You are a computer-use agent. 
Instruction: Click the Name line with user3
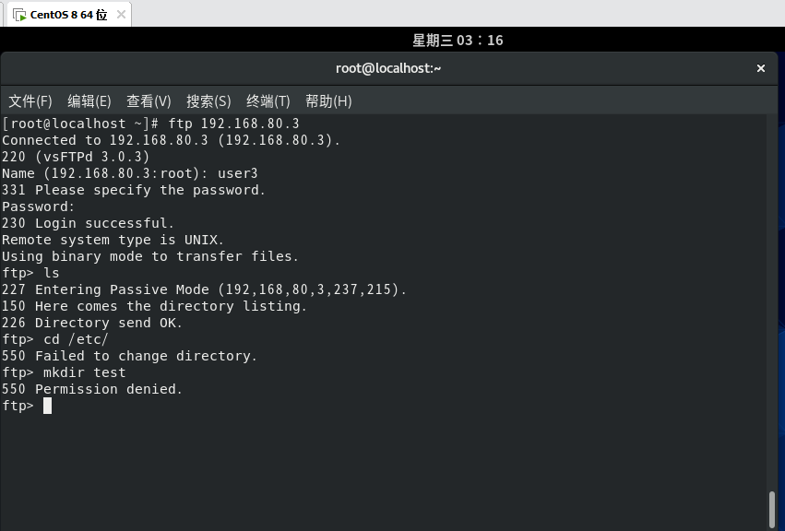point(130,173)
